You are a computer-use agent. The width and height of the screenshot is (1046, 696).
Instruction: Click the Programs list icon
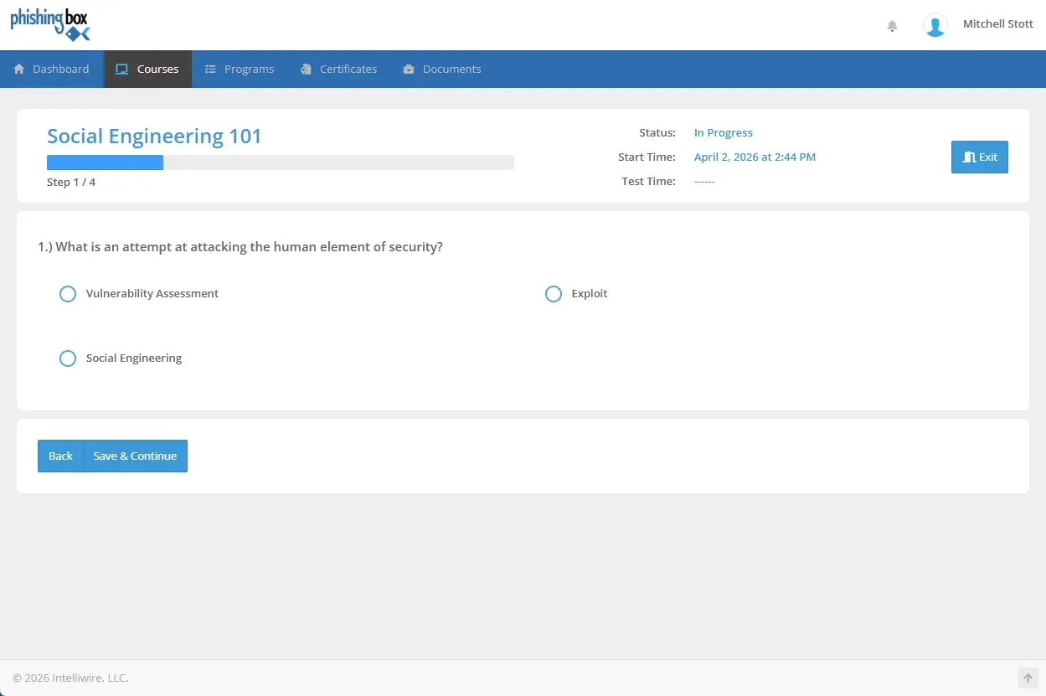211,70
